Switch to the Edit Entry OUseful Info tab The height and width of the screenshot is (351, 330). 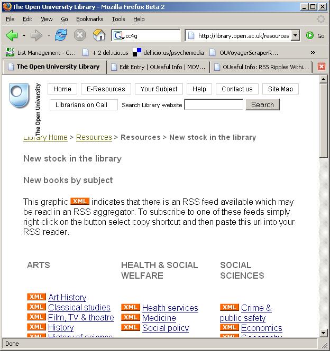[x=158, y=67]
